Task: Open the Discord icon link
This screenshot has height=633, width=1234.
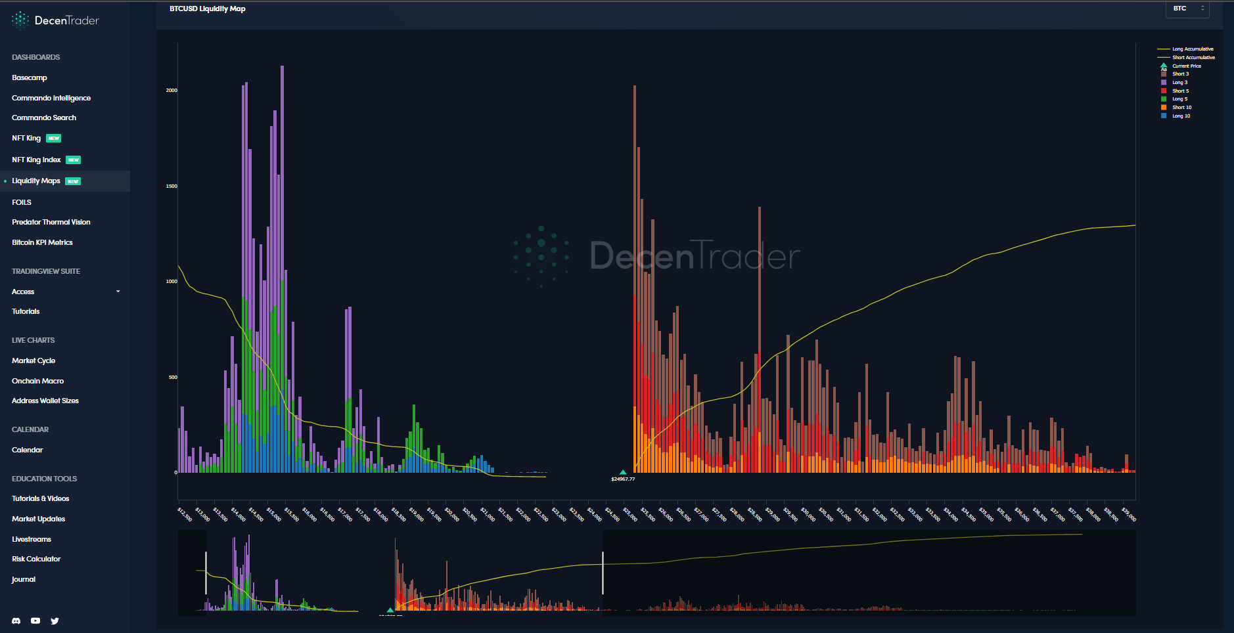Action: pos(16,621)
